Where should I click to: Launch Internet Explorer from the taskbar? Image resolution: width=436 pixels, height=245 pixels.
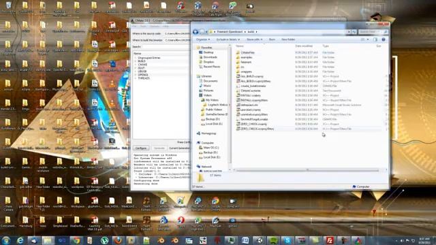tap(20, 240)
